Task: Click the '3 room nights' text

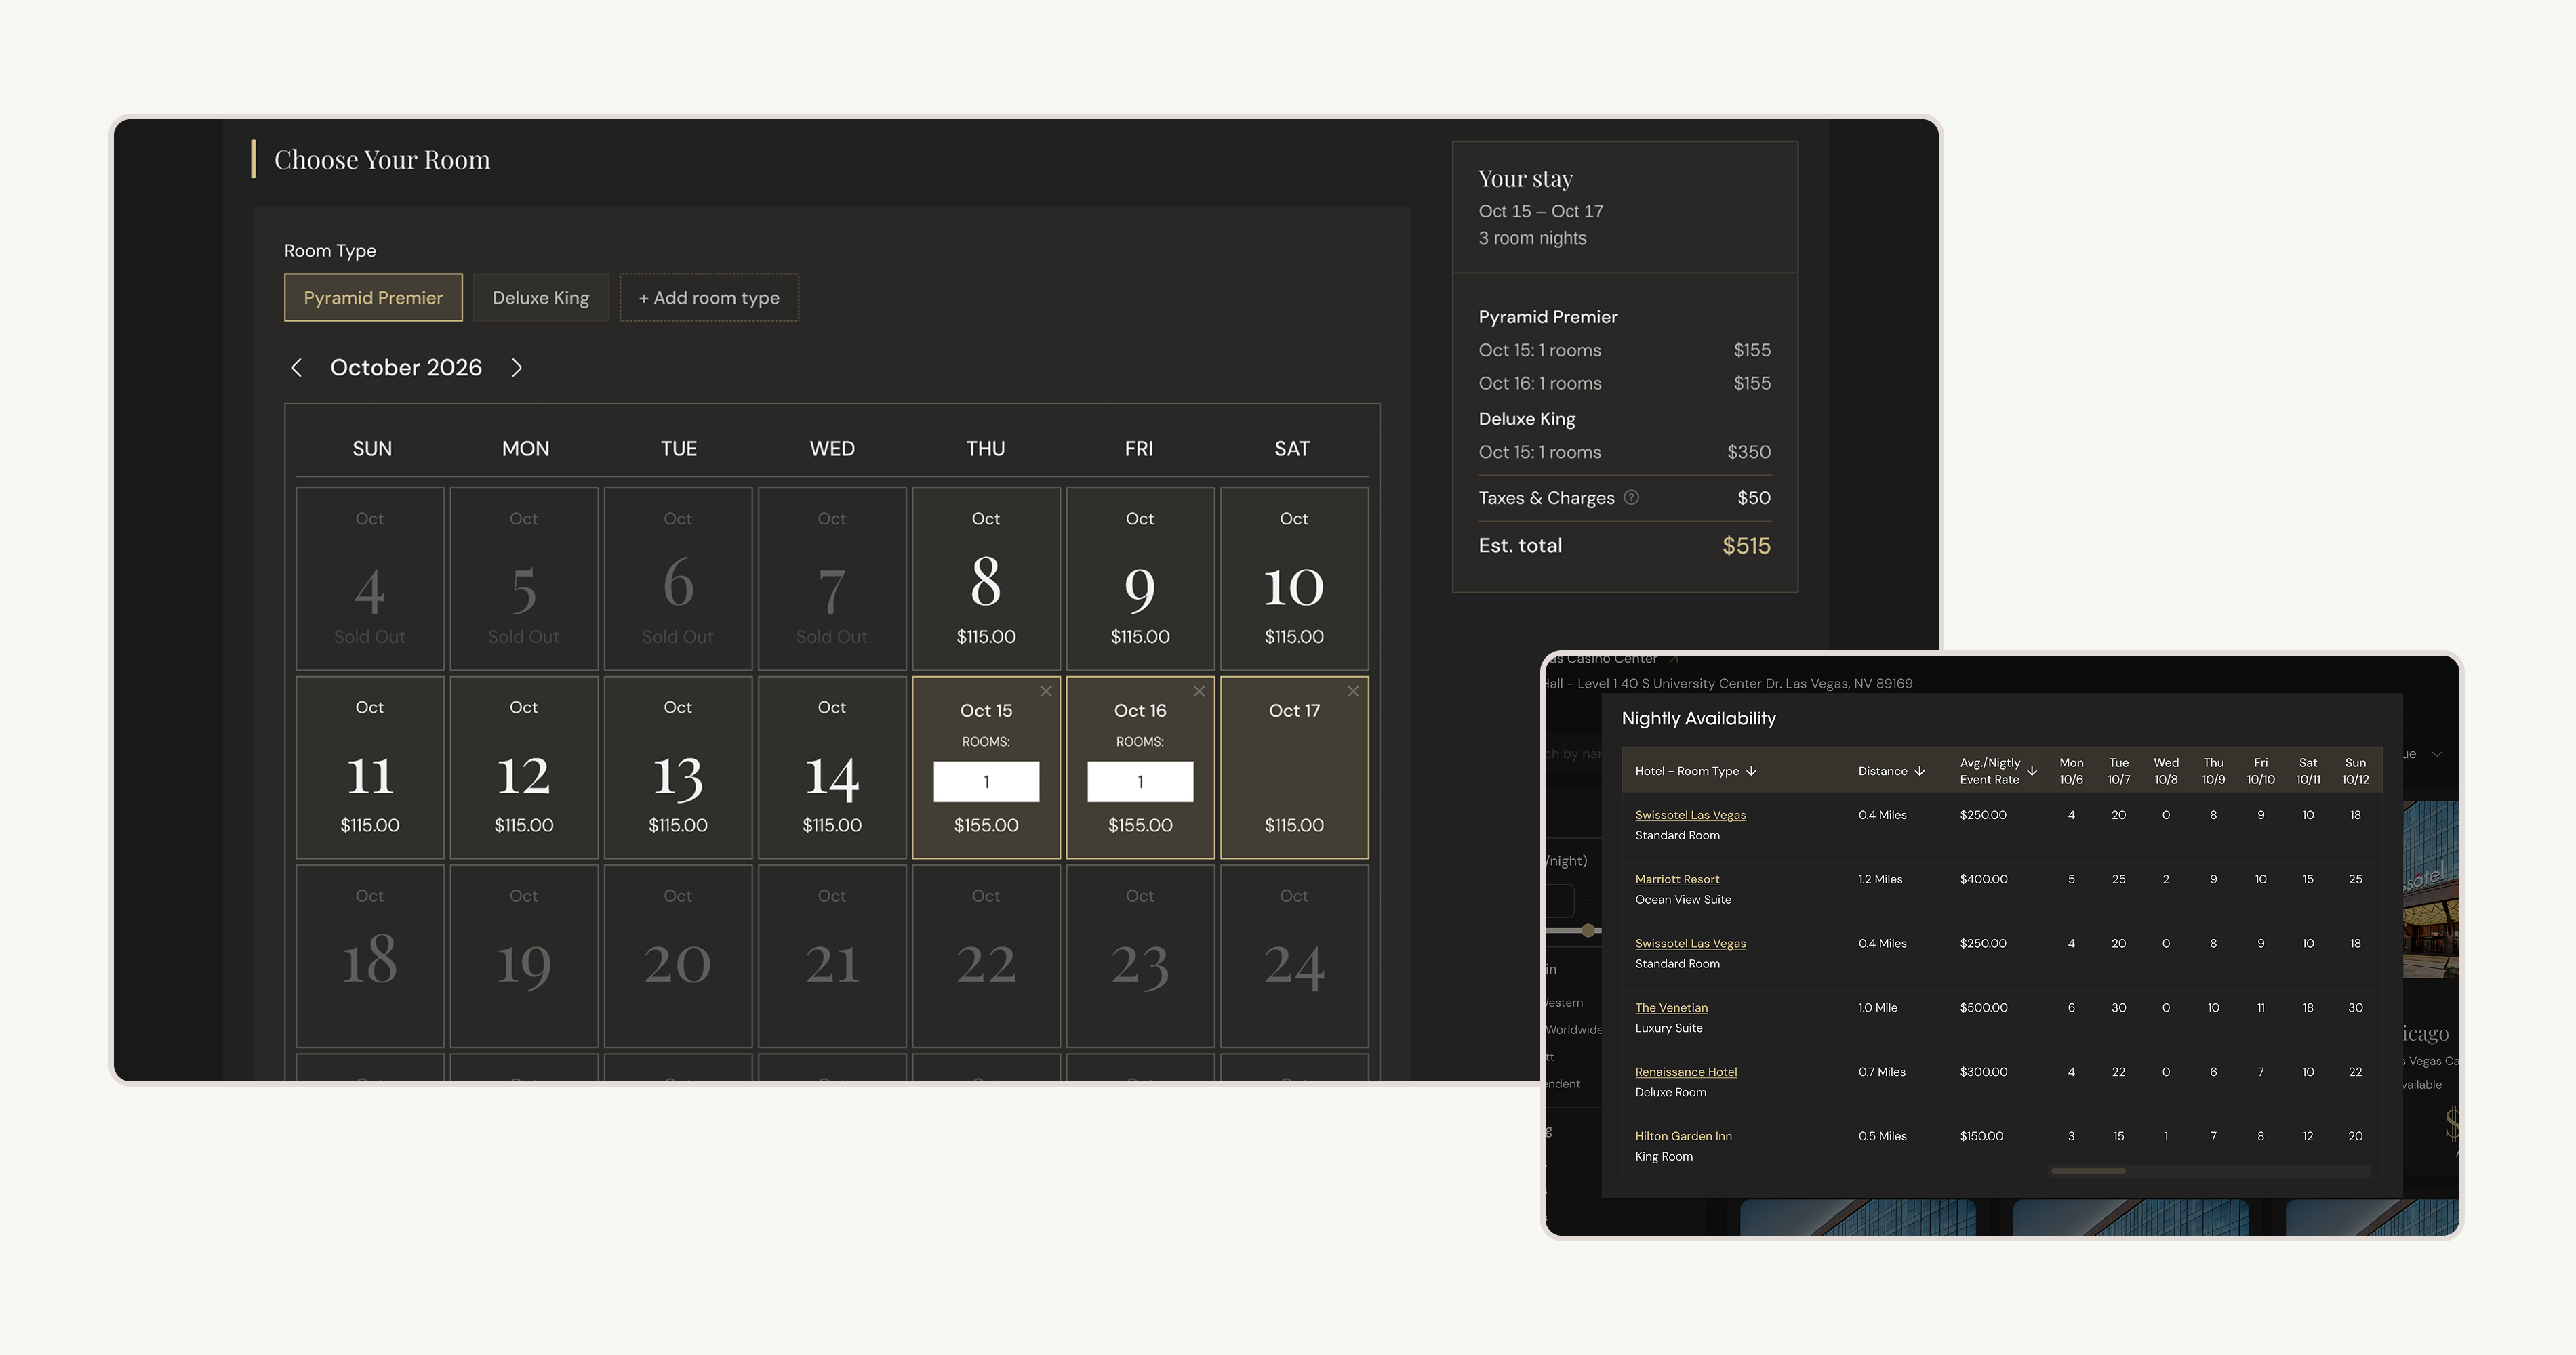Action: 1533,238
